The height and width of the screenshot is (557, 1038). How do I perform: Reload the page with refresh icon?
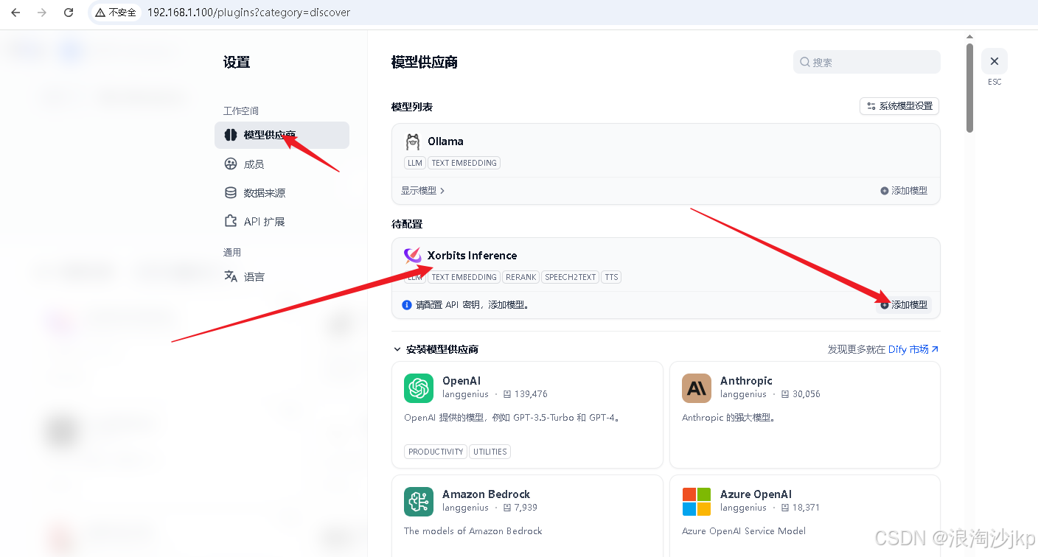pyautogui.click(x=69, y=13)
